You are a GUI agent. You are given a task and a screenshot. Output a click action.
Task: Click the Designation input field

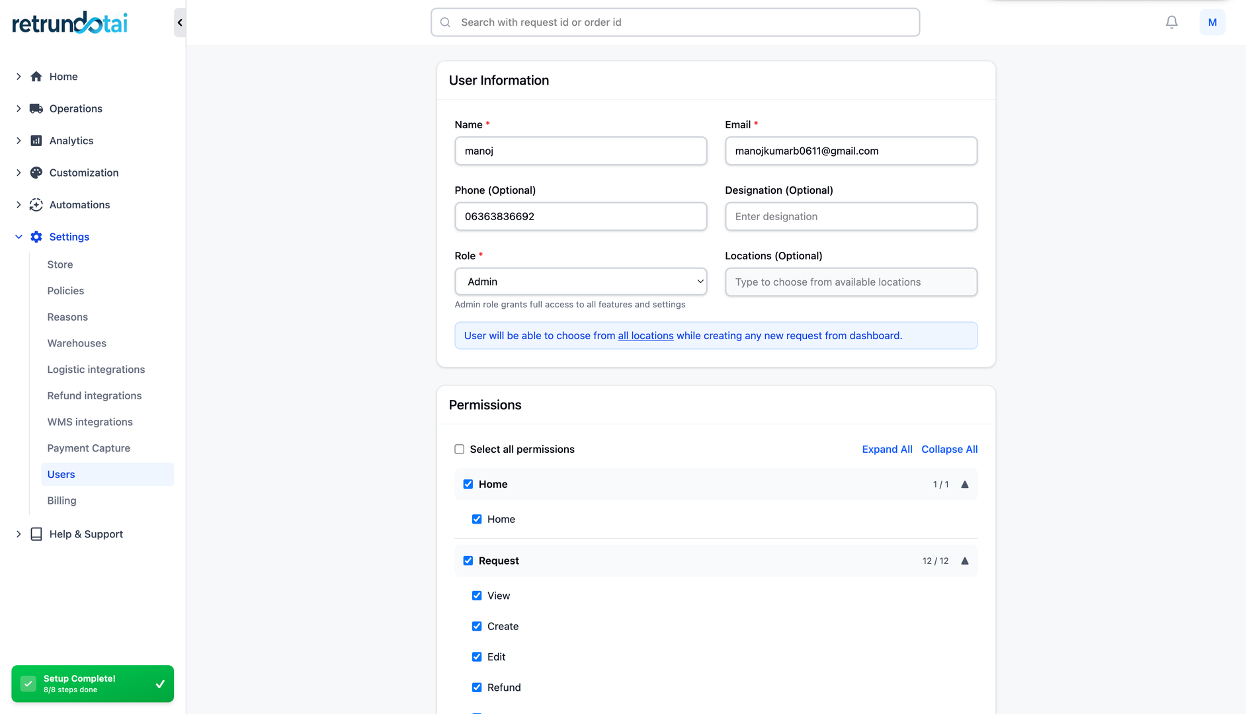[851, 216]
